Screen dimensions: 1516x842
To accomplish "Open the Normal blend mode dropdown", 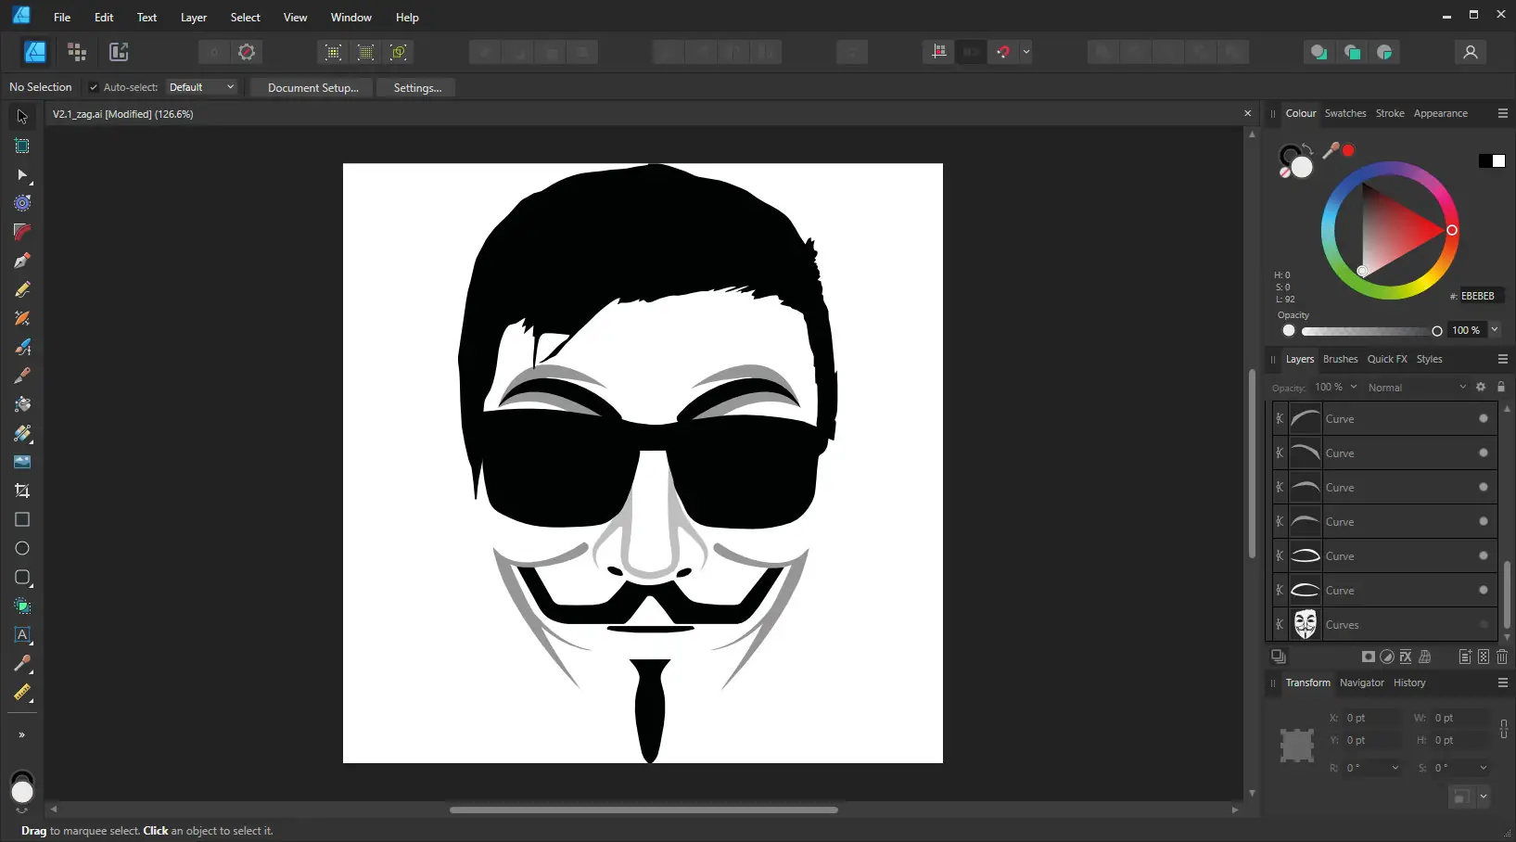I will click(1417, 388).
